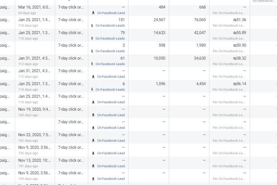Click the reach value 24,567
Image resolution: width=277 pixels, height=185 pixels.
click(159, 20)
